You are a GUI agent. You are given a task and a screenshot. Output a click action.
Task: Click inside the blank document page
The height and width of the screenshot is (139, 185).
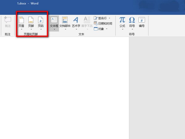pos(64,88)
